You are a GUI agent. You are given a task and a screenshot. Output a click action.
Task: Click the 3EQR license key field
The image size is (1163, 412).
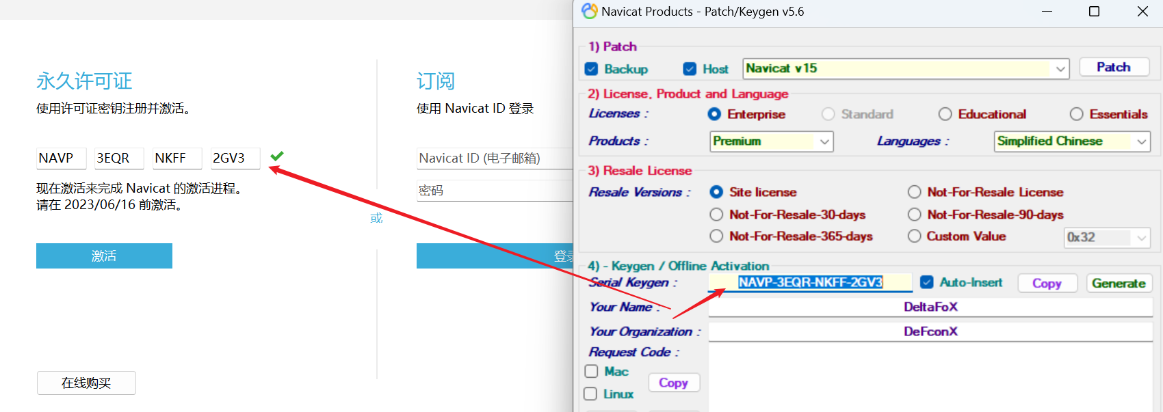click(x=119, y=159)
